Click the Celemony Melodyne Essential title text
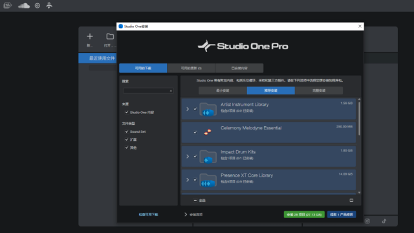Screen dimensions: 414x233 pos(251,128)
